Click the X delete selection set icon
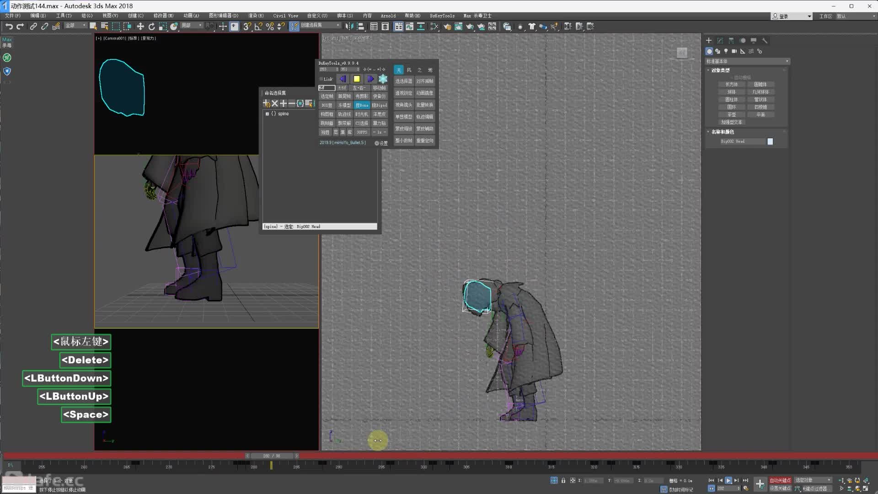Screen dimensions: 878x494 pos(275,103)
